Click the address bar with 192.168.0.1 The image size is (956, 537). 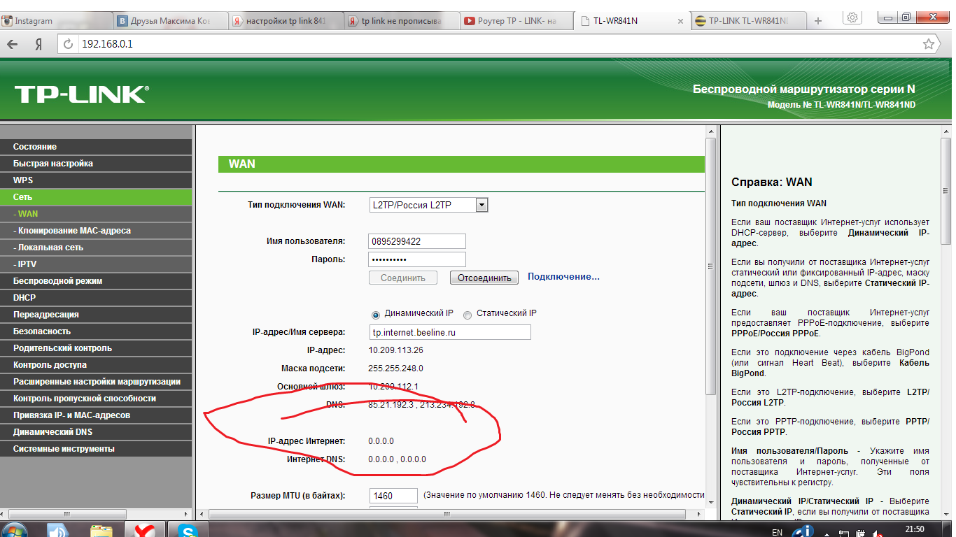pos(490,44)
